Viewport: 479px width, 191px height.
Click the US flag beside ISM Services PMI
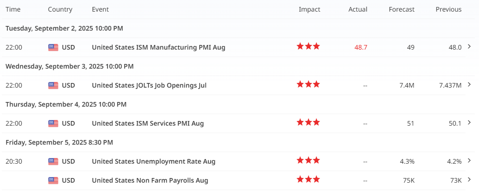[53, 123]
